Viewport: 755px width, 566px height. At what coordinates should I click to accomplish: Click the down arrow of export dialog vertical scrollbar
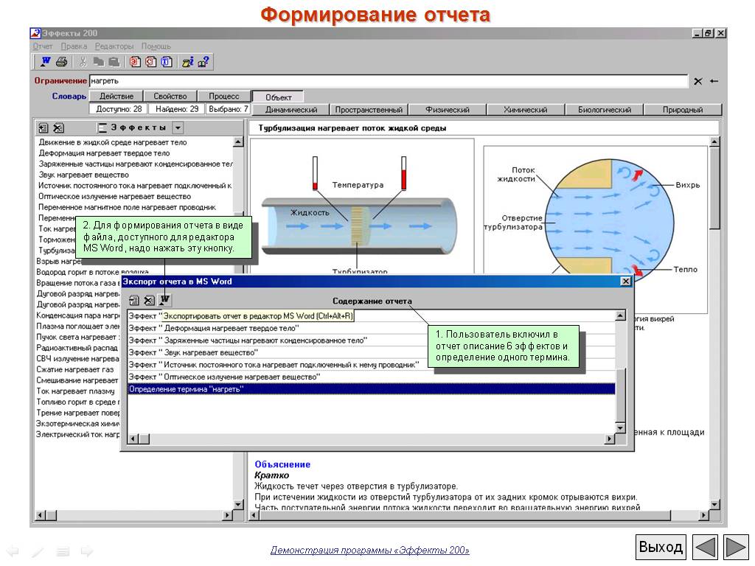[x=620, y=428]
